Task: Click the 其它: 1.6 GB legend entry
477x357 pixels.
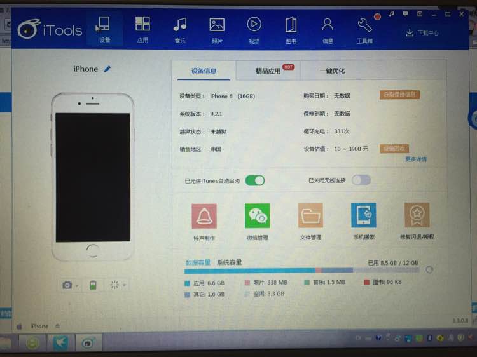Action: (x=205, y=294)
